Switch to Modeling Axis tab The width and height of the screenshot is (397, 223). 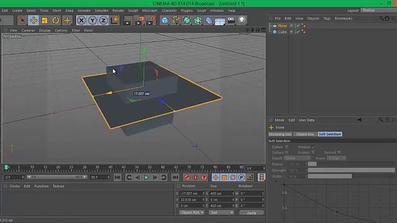280,134
